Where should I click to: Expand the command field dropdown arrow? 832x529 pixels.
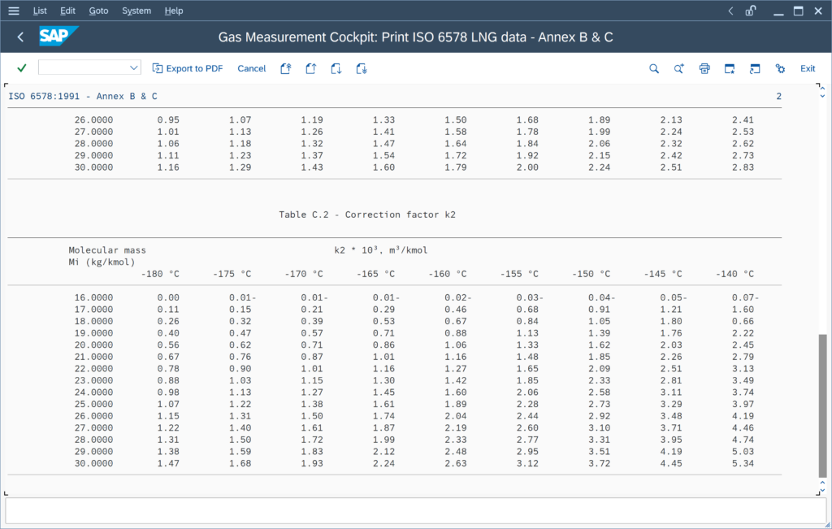coord(134,67)
